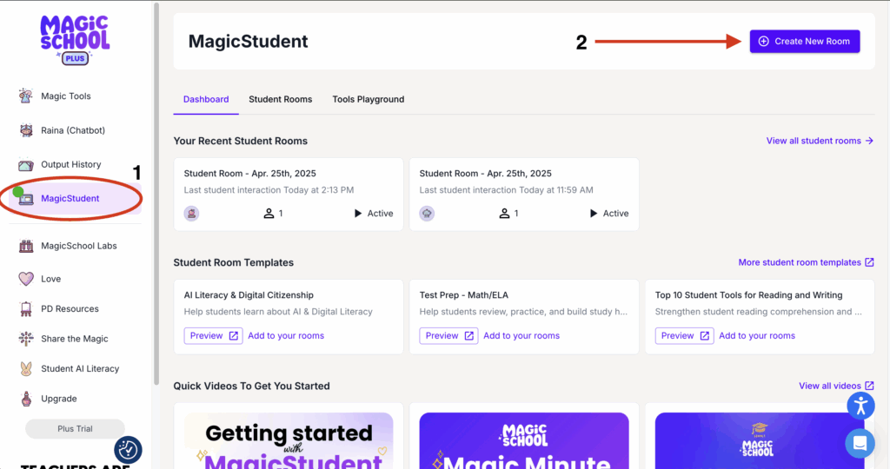Screen dimensions: 890x469
Task: Click the Student AI Literacy bunny icon
Action: [x=26, y=368]
